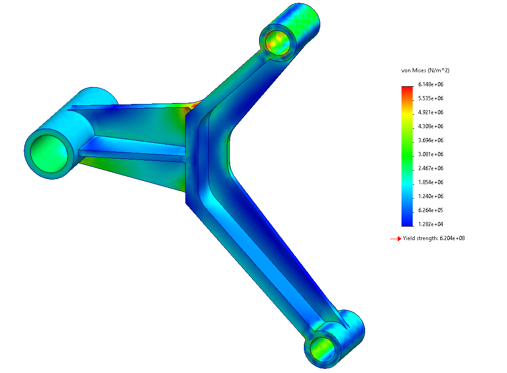Probe the bore of the left cylindrical boss
This screenshot has height=373, width=507.
49,151
